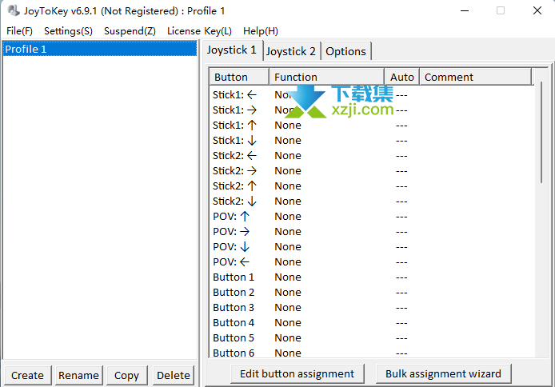The image size is (555, 387).
Task: Switch to the Joystick 2 tab
Action: click(x=291, y=51)
